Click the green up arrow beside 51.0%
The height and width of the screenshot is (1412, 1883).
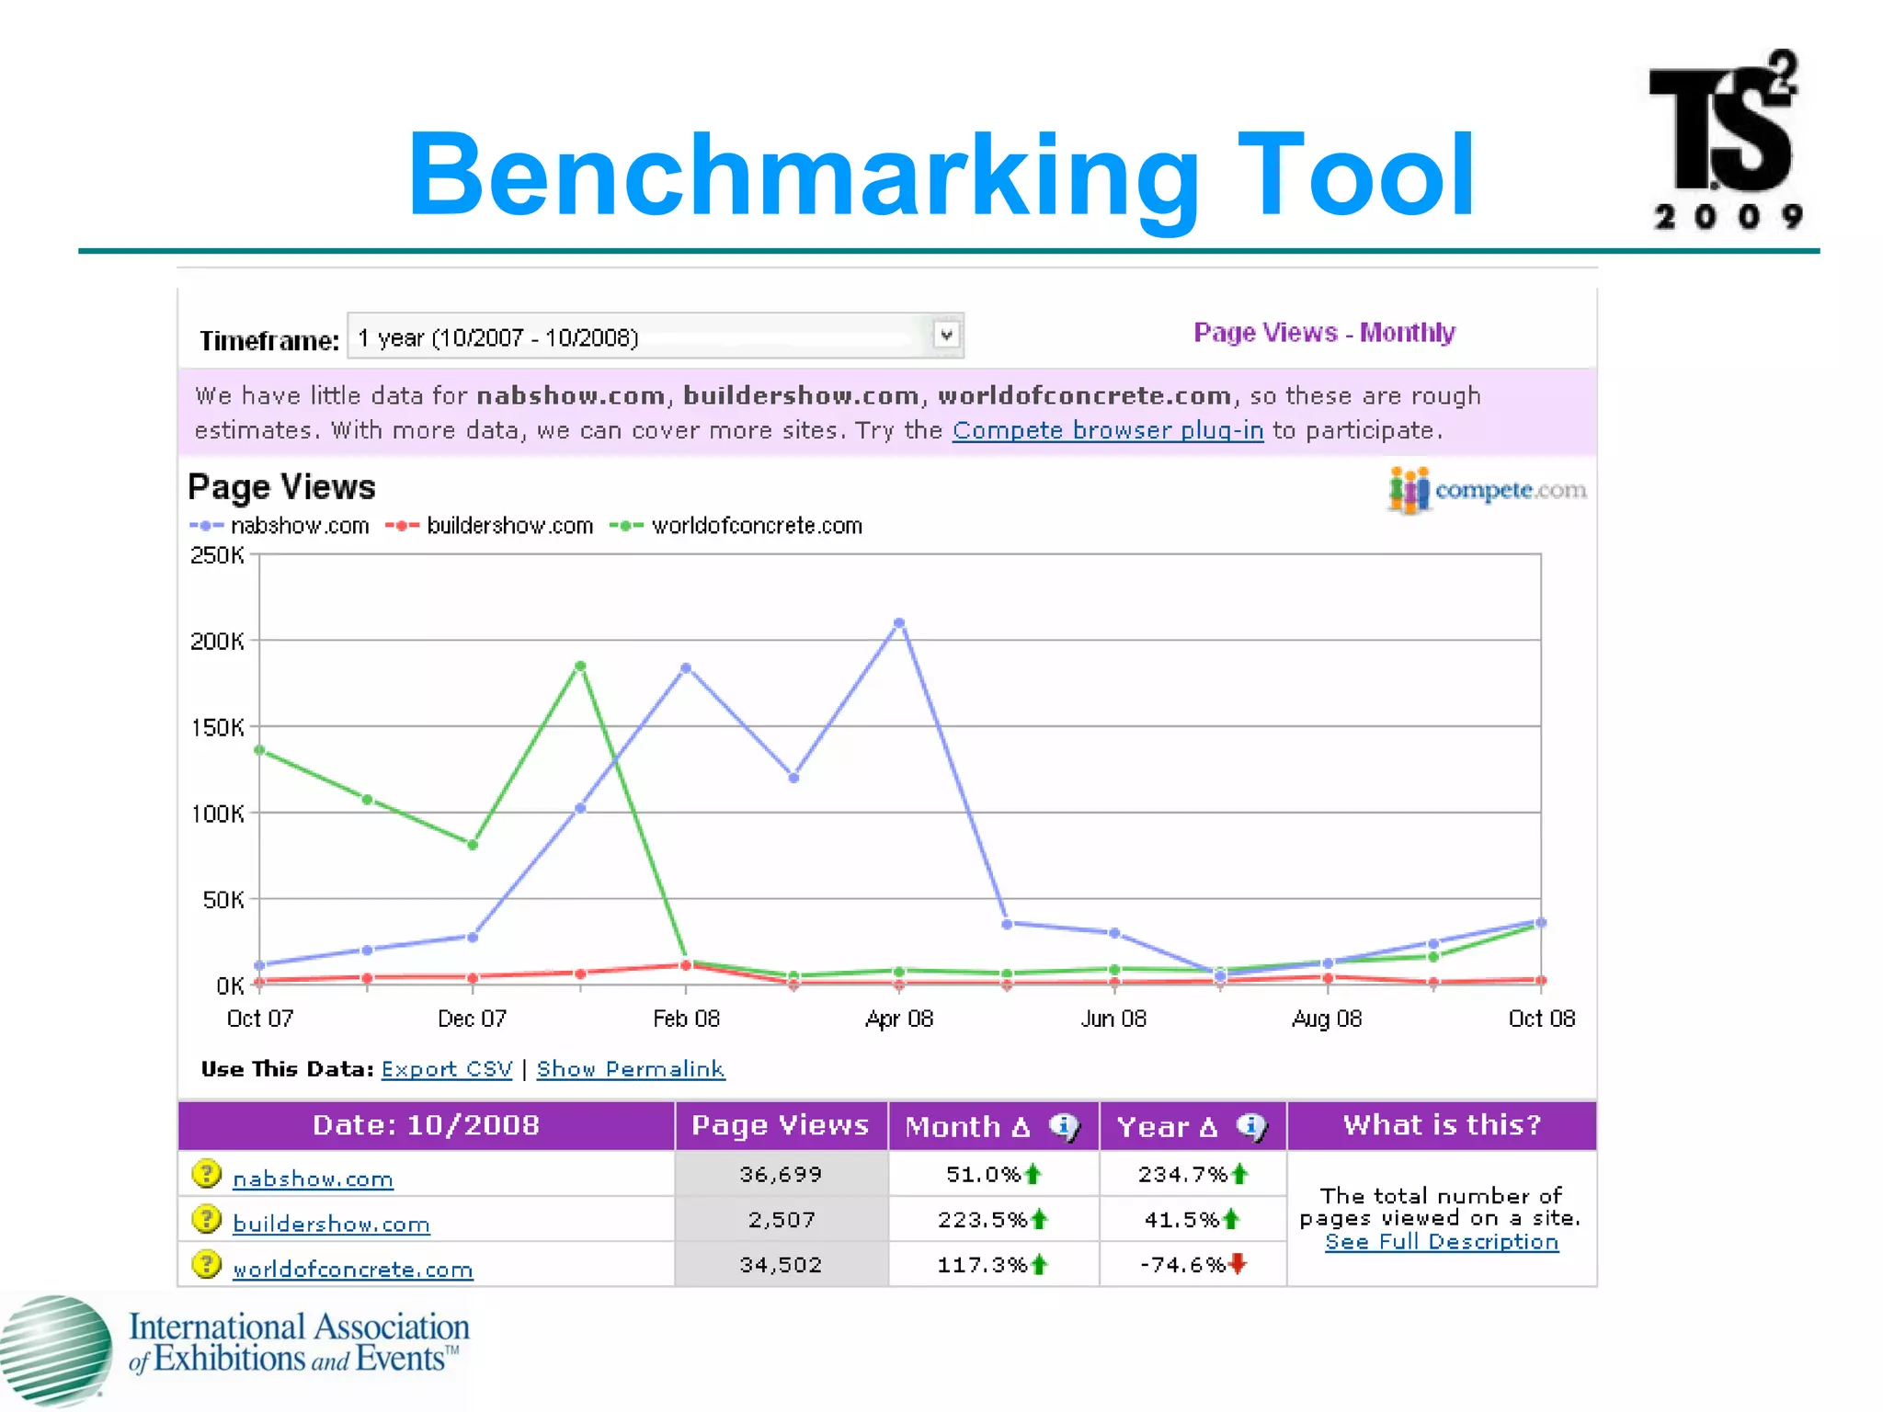click(x=1033, y=1174)
